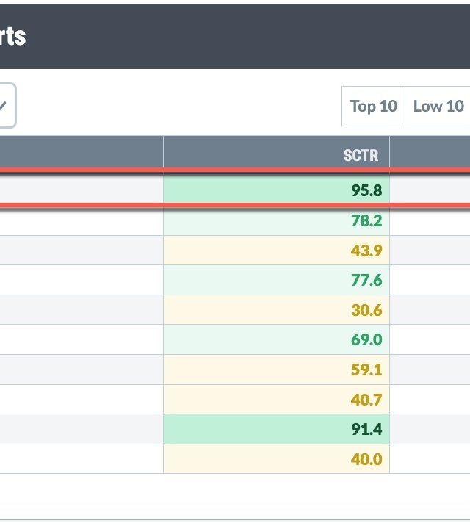Click the 59.1 SCTR value
Viewport: 470px width, 526px height.
coord(366,370)
